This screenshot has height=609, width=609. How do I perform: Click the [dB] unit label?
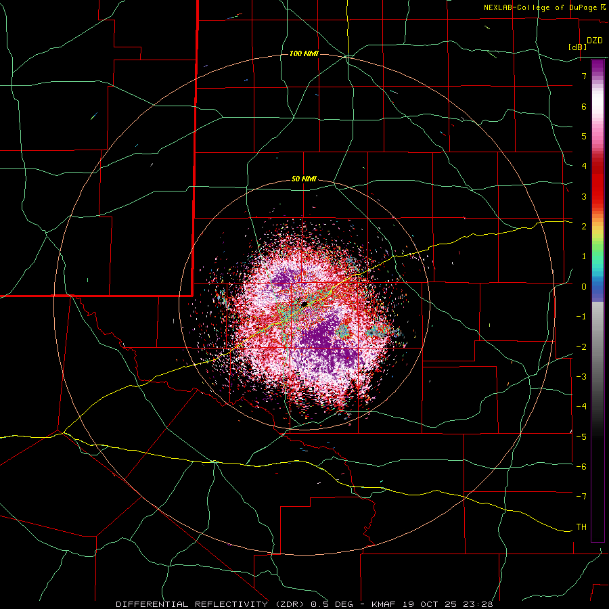pyautogui.click(x=578, y=47)
